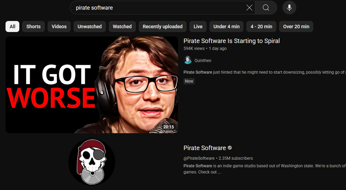Show only Unwatched videos
This screenshot has height=190, width=346.
click(x=90, y=27)
